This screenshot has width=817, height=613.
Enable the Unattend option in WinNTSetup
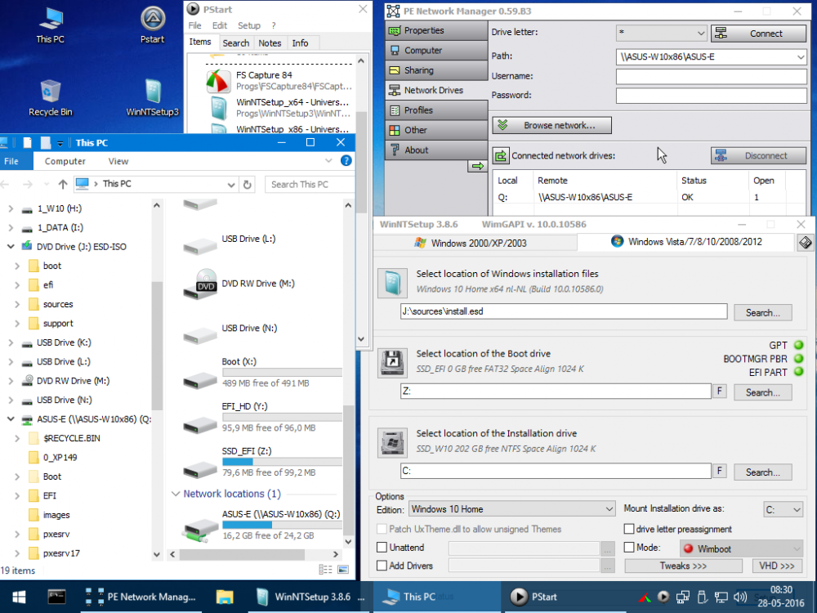click(x=382, y=546)
